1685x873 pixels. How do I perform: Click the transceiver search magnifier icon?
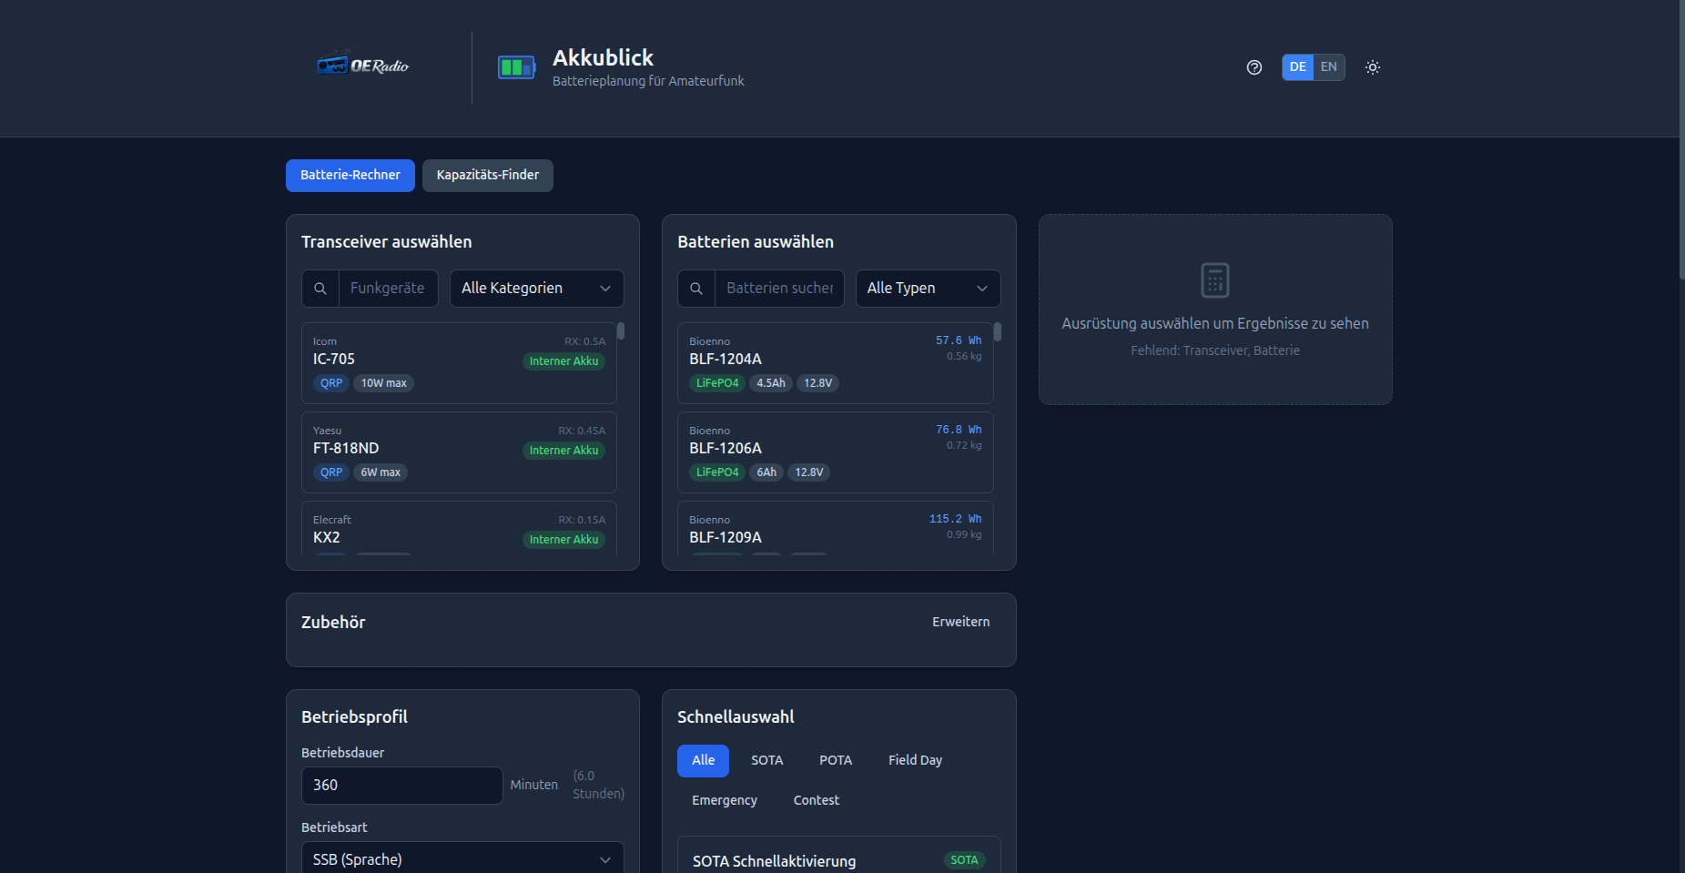click(320, 289)
